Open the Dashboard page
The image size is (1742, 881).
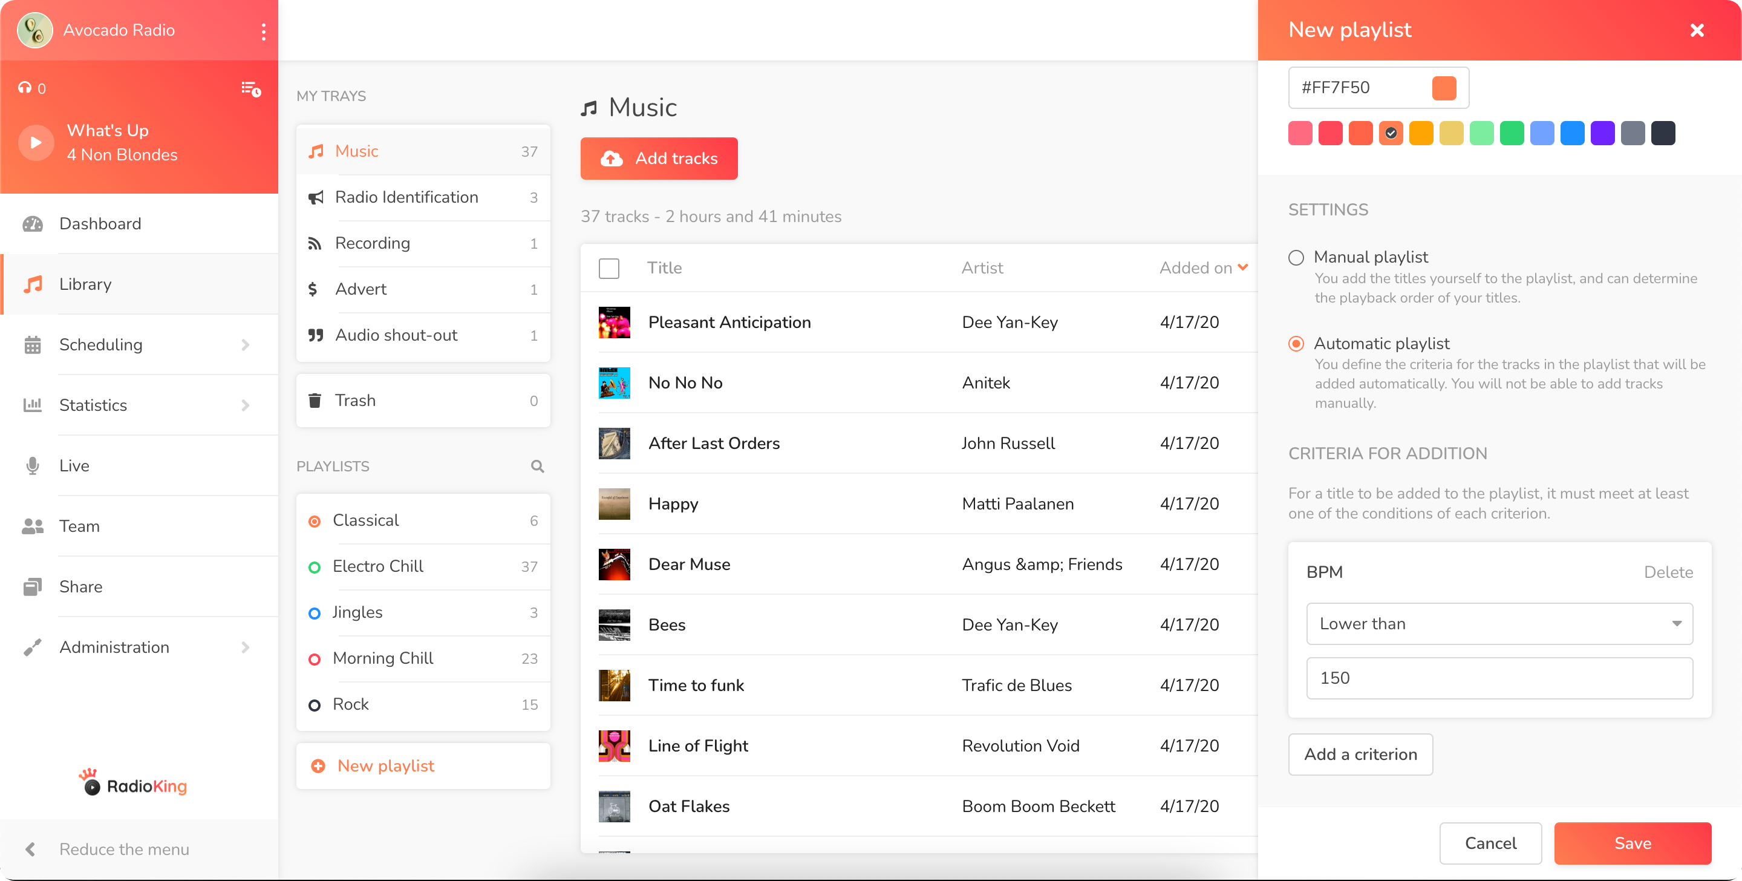coord(139,223)
